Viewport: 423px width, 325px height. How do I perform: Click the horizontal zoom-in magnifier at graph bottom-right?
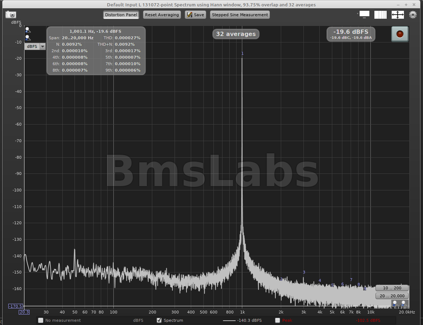pos(403,304)
